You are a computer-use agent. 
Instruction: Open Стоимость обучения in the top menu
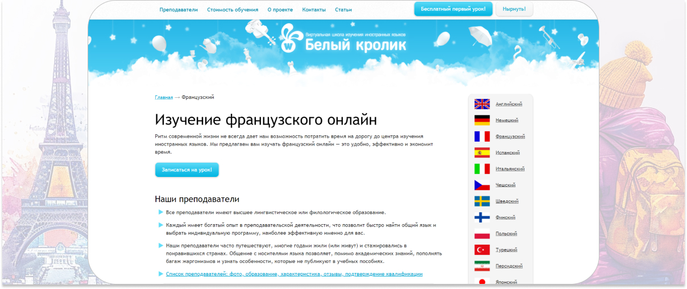pos(232,10)
